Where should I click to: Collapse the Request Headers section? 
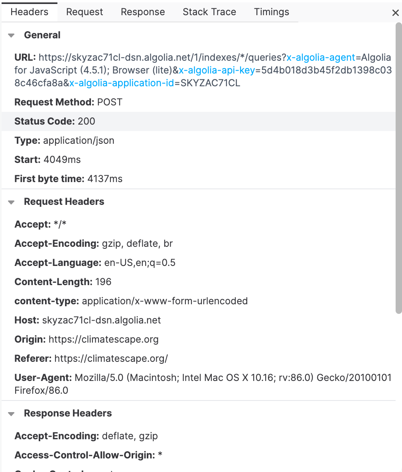12,202
